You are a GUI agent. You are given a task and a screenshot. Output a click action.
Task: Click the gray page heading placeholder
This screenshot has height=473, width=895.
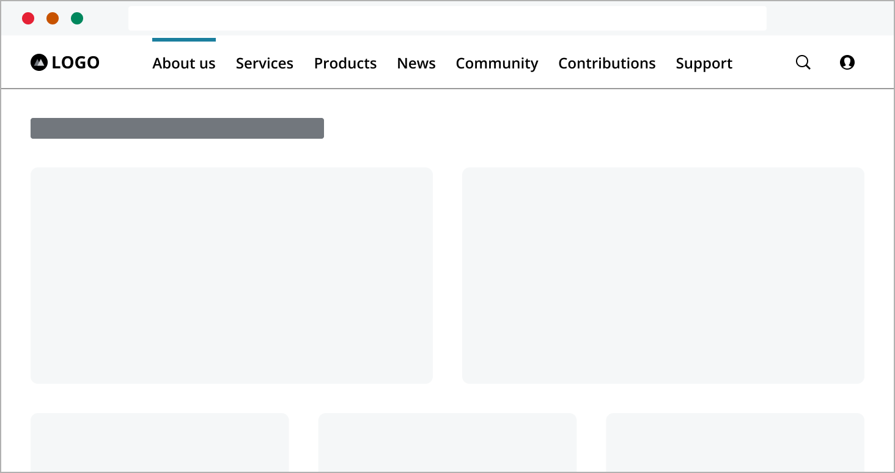pos(177,128)
